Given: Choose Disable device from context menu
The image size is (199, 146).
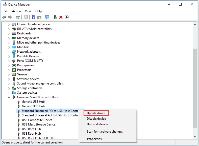Looking at the screenshot, I should (x=96, y=119).
